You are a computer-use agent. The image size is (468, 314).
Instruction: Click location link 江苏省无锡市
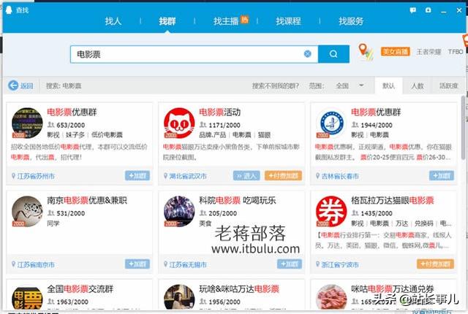point(188,264)
